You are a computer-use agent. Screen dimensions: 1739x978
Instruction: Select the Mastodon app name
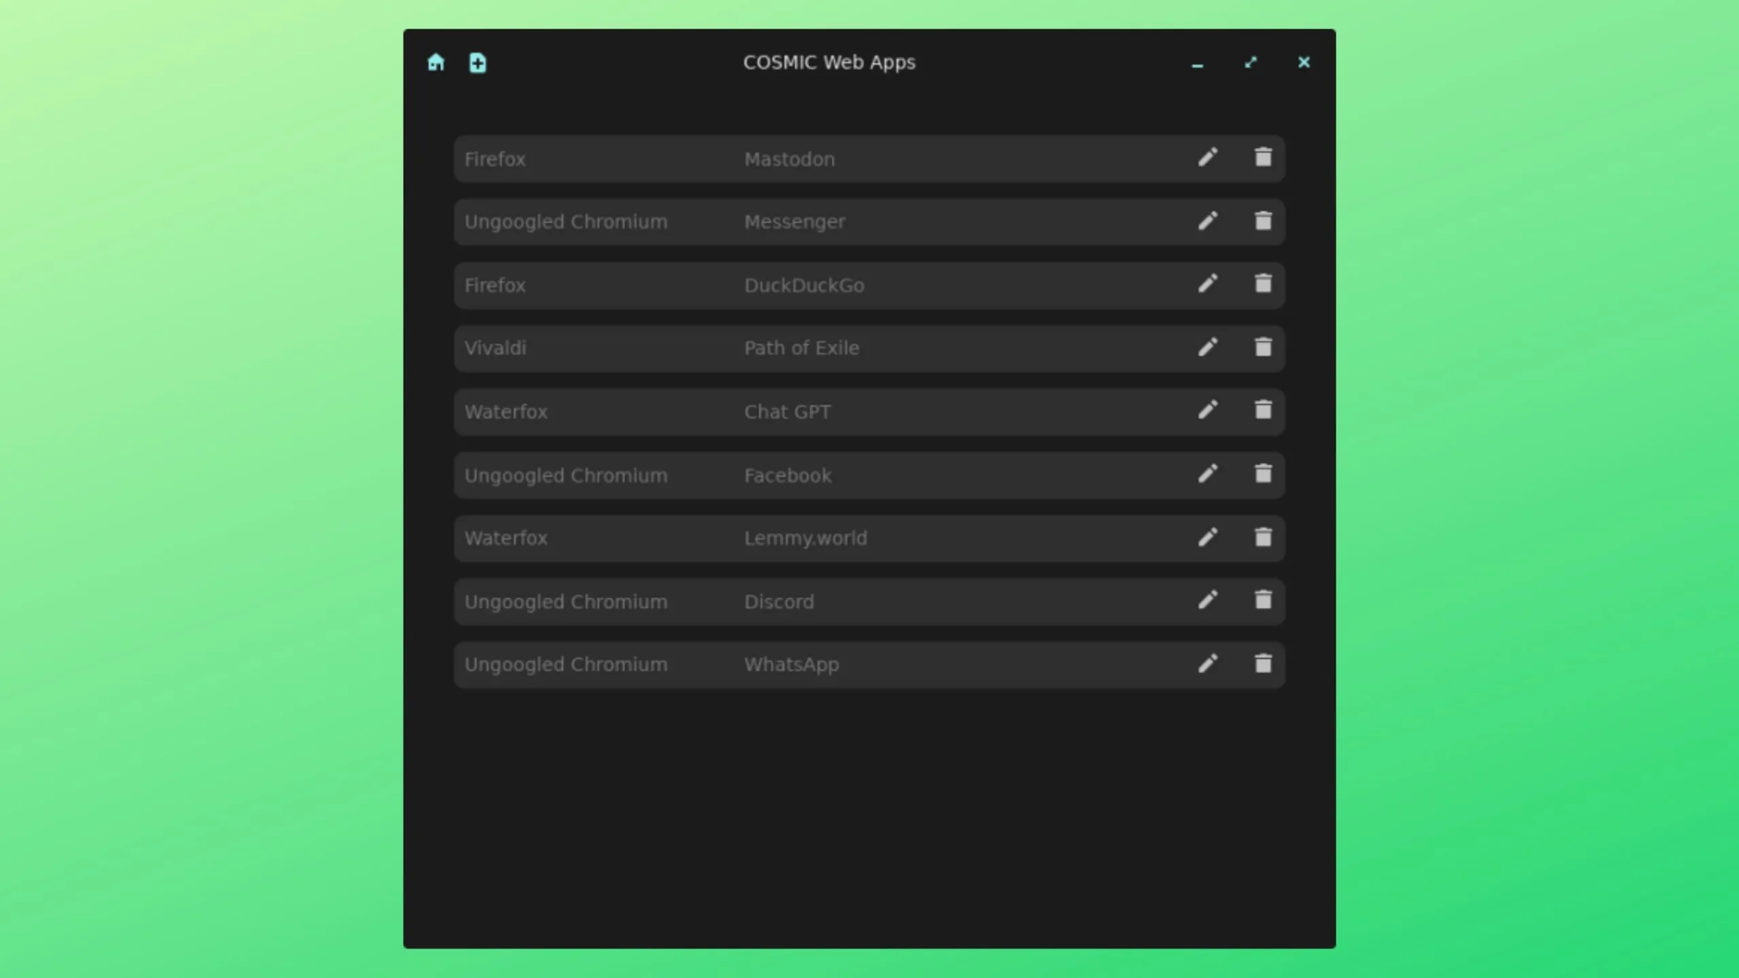pyautogui.click(x=789, y=159)
